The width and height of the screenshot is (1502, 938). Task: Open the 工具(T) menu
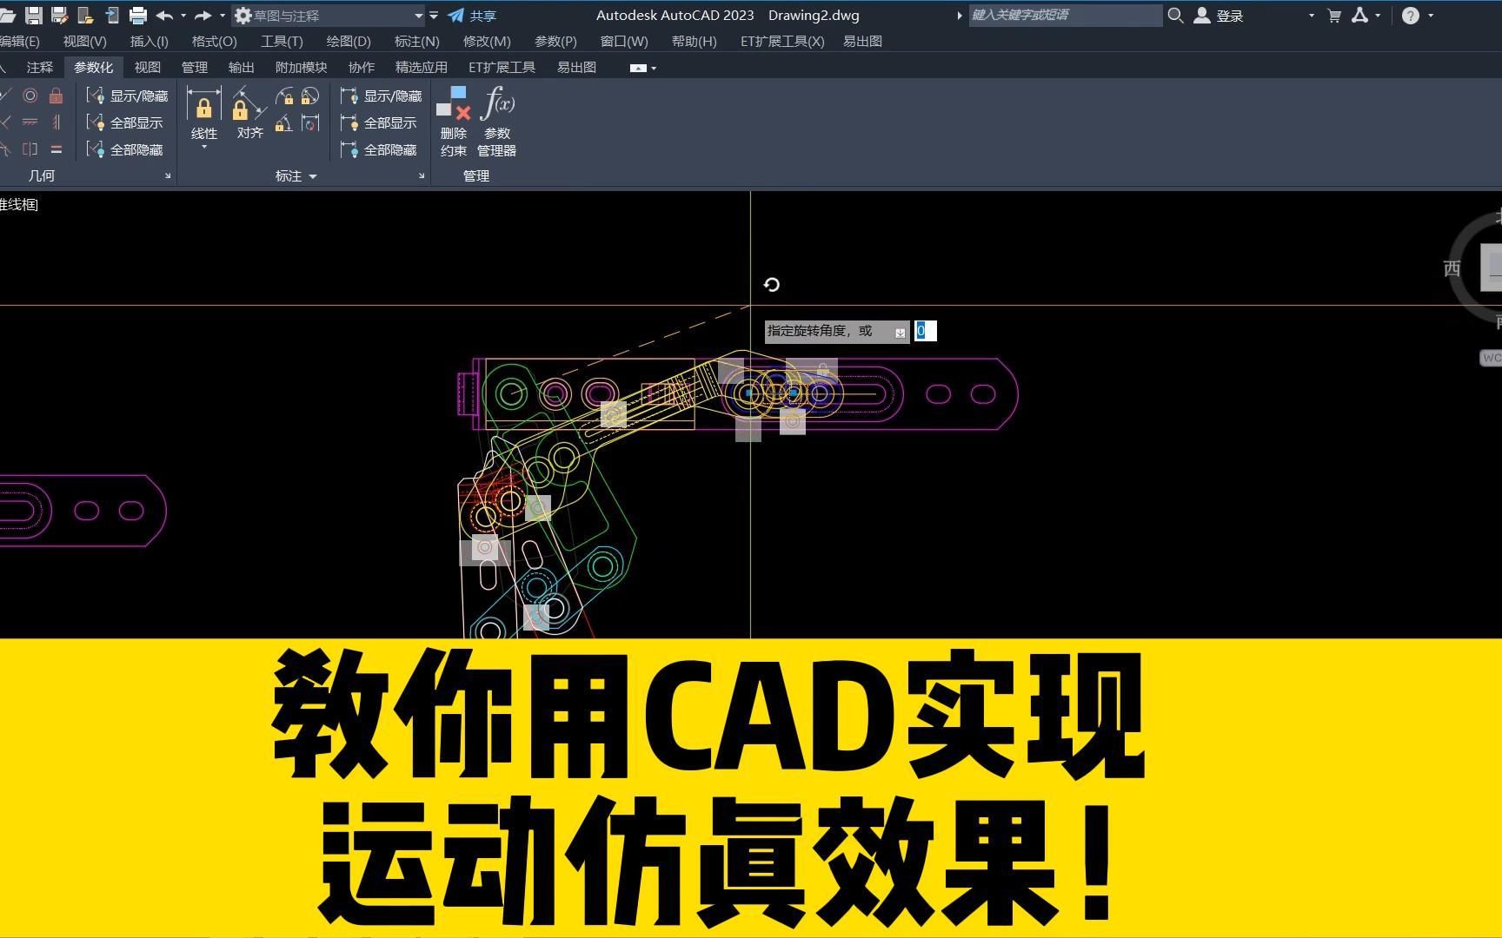coord(282,41)
